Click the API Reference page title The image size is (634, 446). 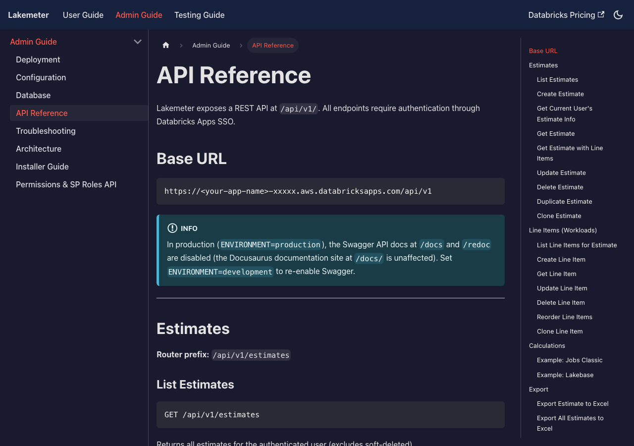coord(234,75)
